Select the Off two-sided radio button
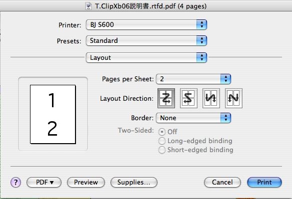292x199 pixels. coord(162,132)
